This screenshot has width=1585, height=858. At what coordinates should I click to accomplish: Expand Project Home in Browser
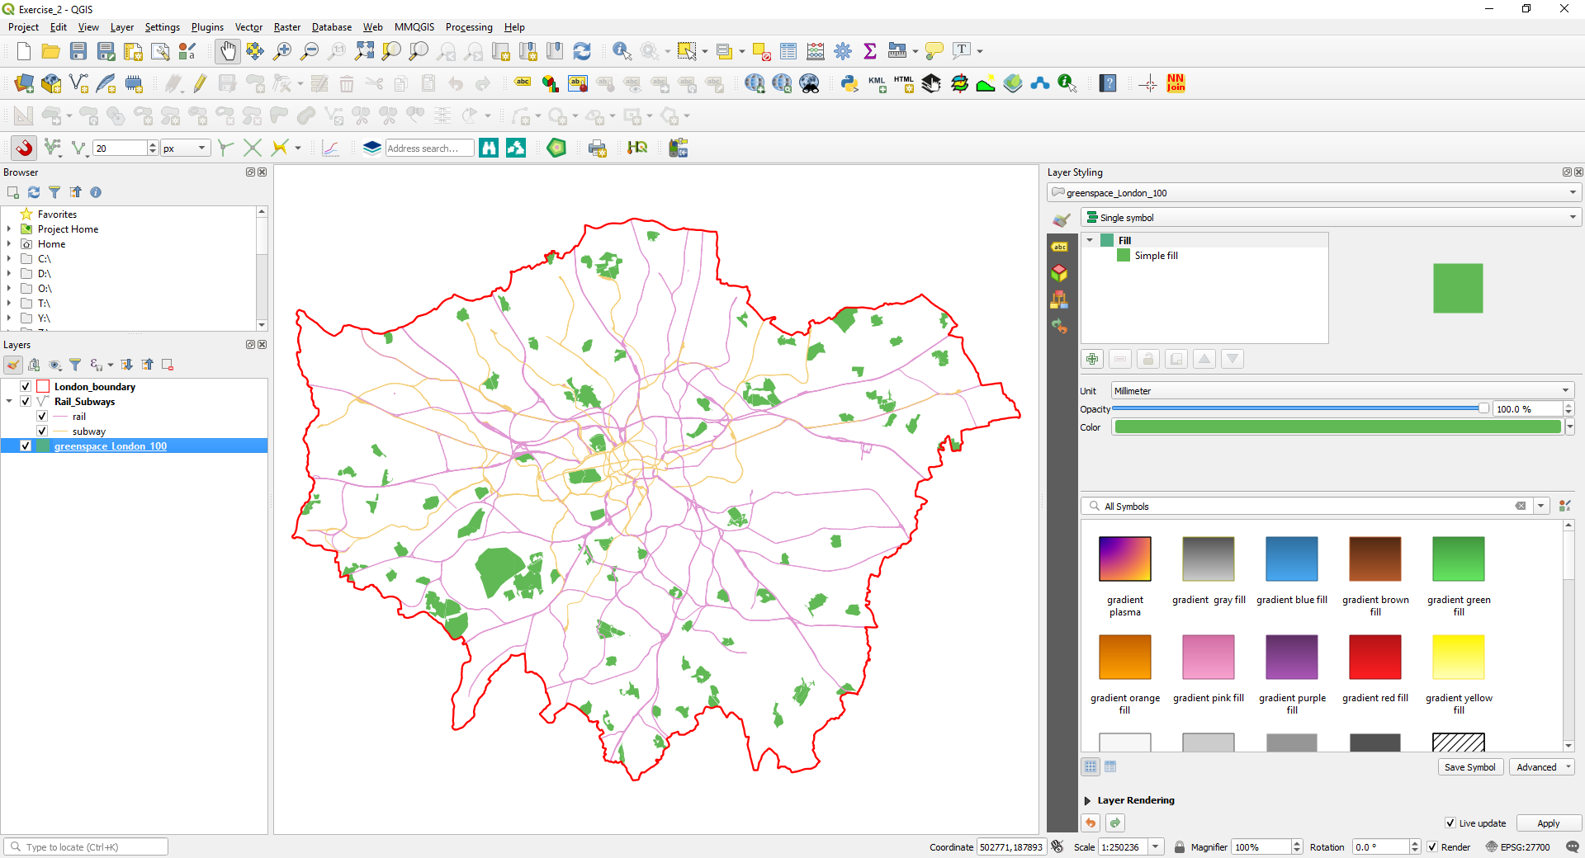[x=9, y=229]
